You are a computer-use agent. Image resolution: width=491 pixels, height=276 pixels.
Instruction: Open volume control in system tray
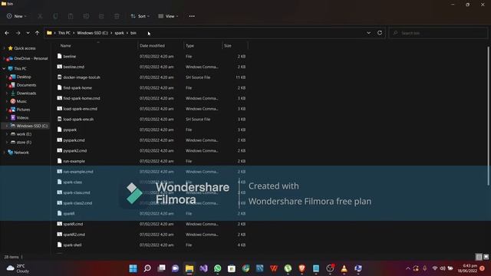[443, 268]
